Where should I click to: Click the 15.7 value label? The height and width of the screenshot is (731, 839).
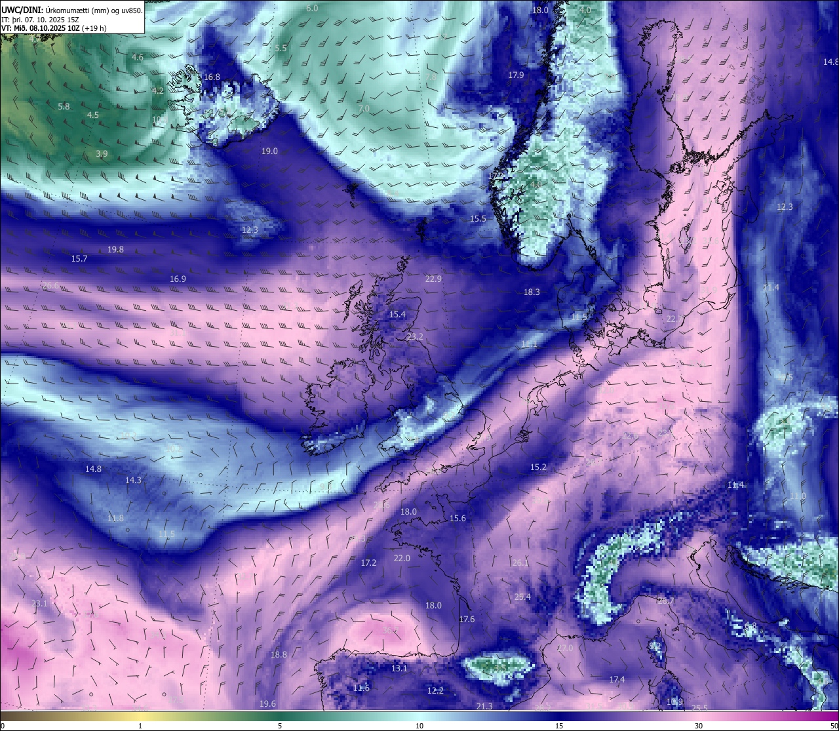79,258
